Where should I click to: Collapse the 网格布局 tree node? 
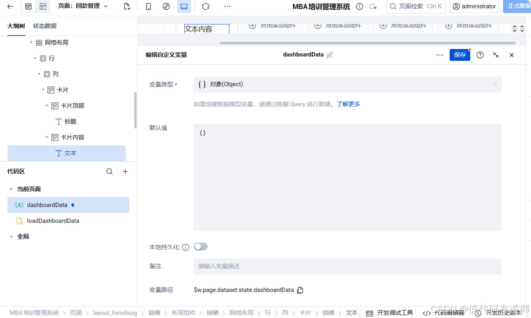click(31, 42)
